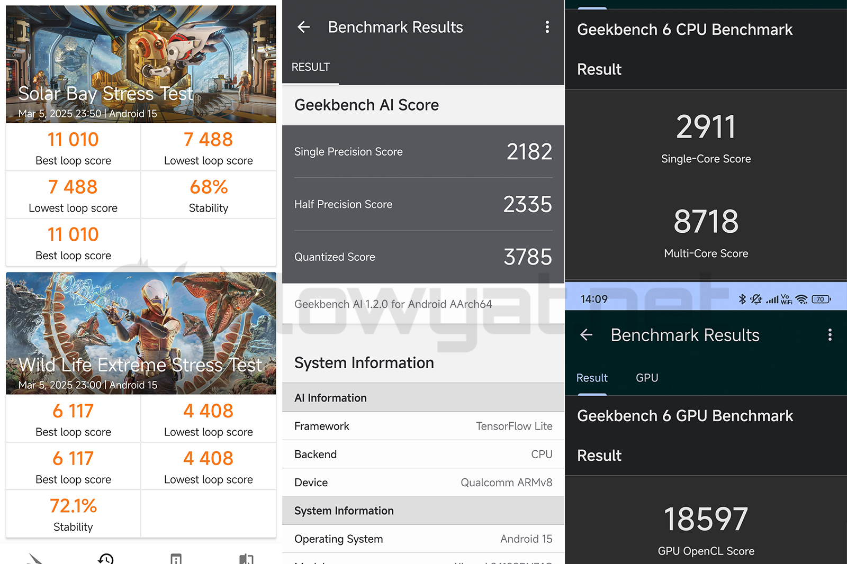
Task: Open the Wild Life Extreme Stress Test banner
Action: (x=141, y=333)
